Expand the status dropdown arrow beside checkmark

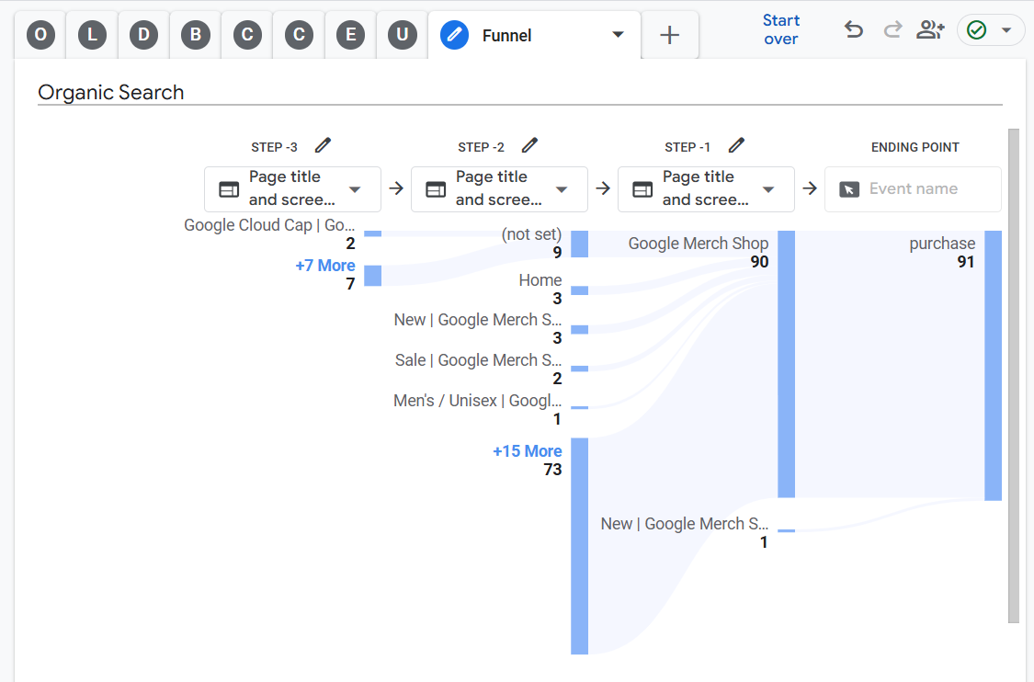1006,30
